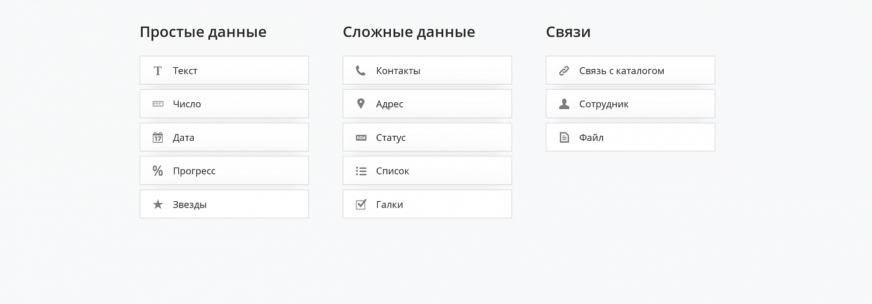Click the checkmark box icon for Галки
Screen dimensions: 872x304
[x=361, y=204]
